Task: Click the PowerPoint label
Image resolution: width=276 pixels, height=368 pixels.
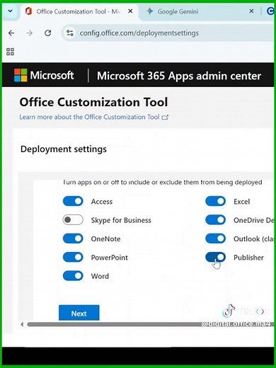Action: (110, 258)
